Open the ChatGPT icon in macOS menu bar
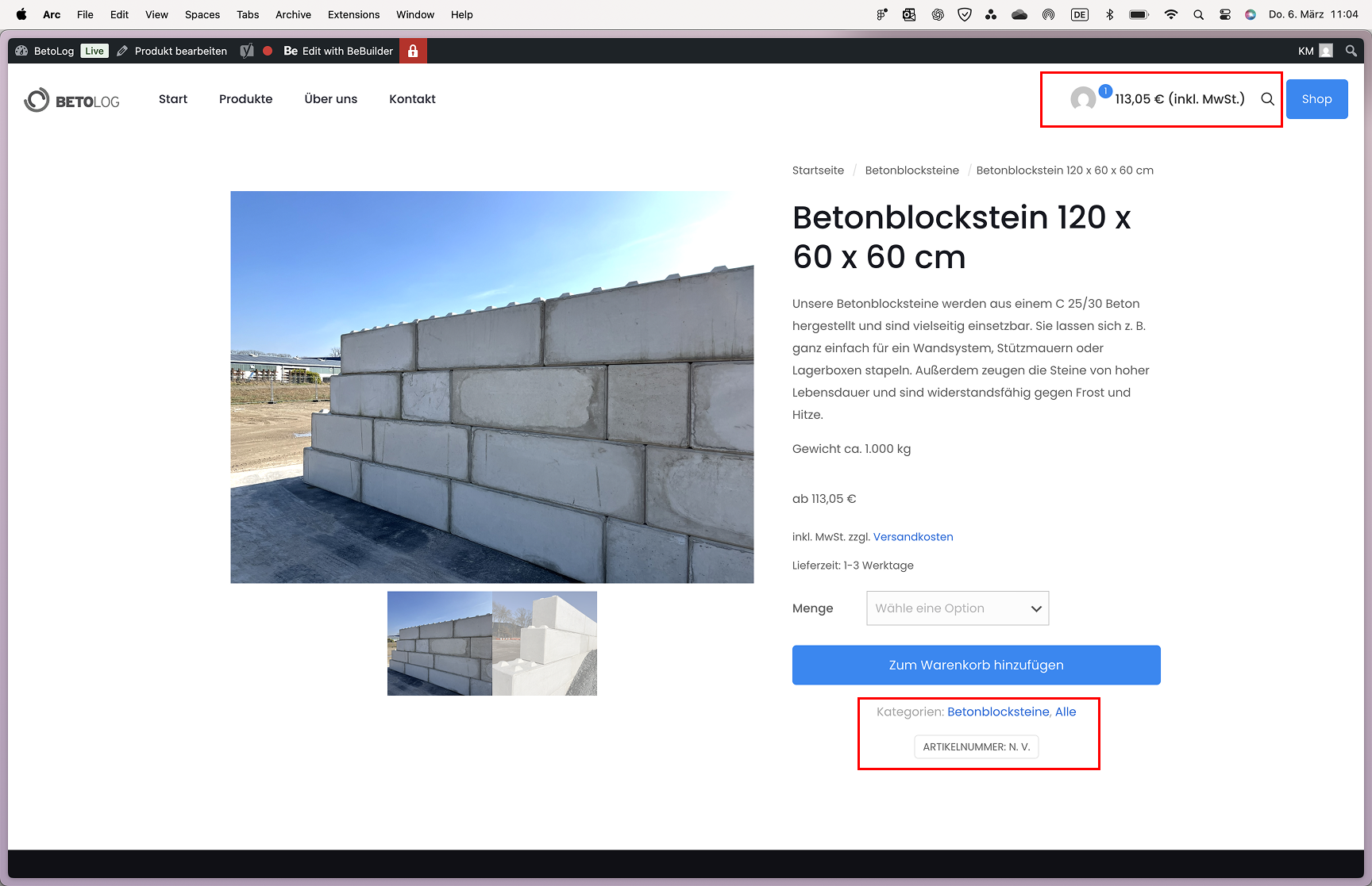The image size is (1372, 886). point(938,14)
